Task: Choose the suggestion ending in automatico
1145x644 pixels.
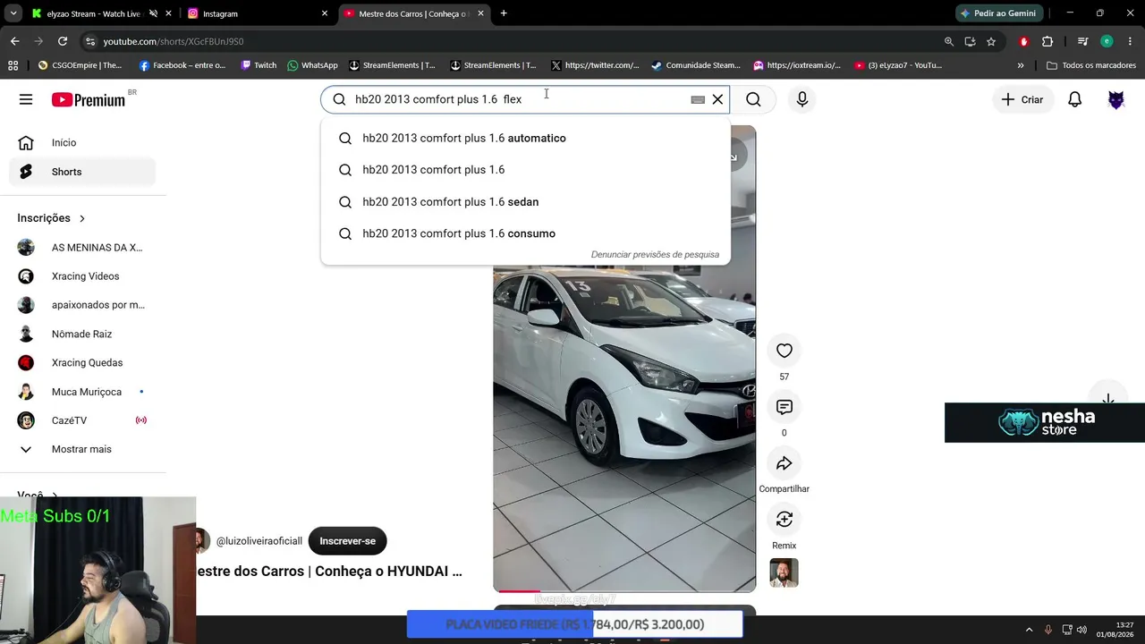Action: (526, 139)
